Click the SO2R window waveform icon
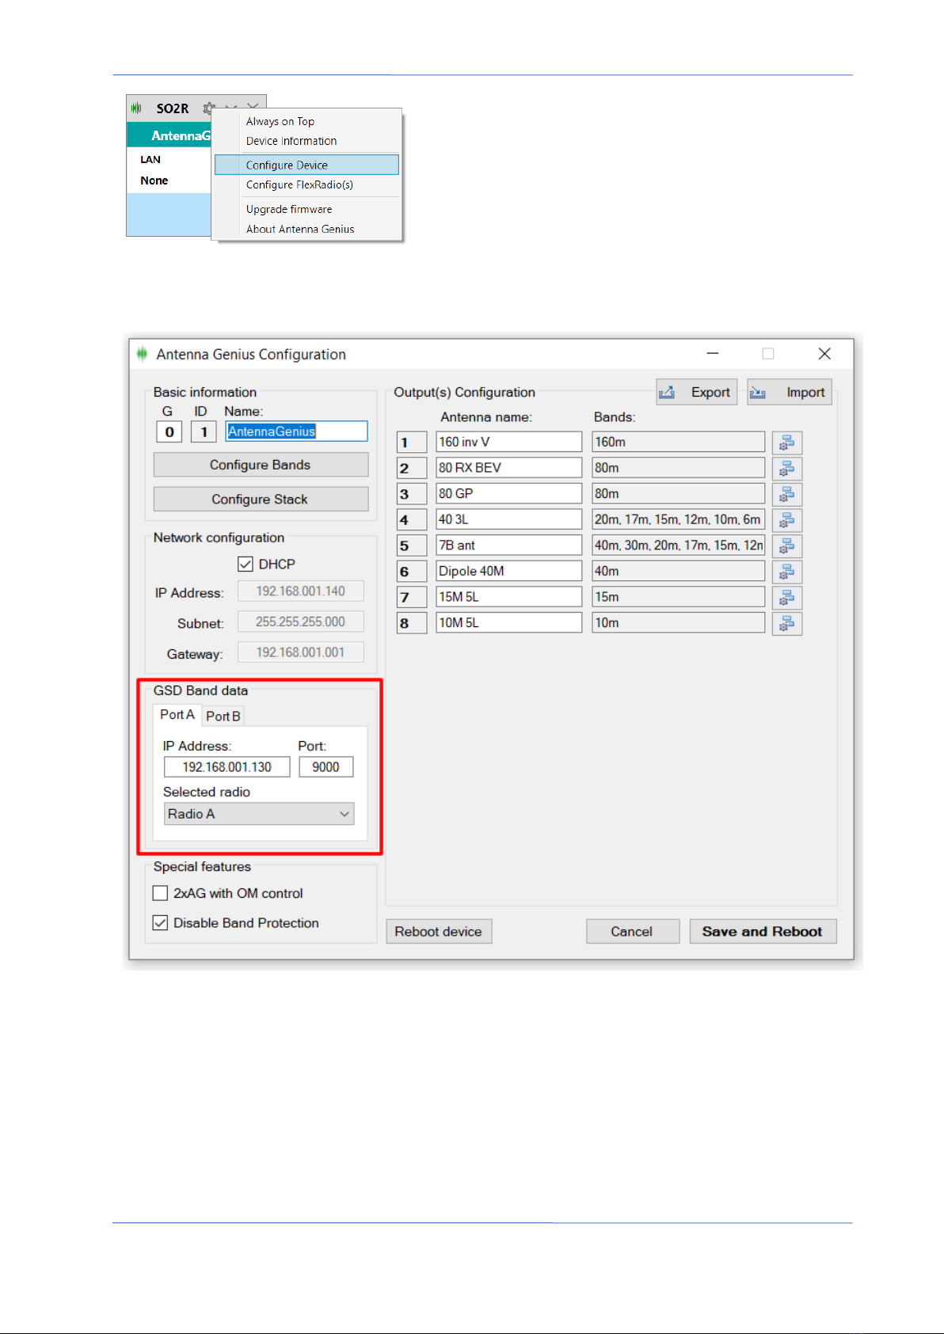The width and height of the screenshot is (944, 1334). point(136,108)
